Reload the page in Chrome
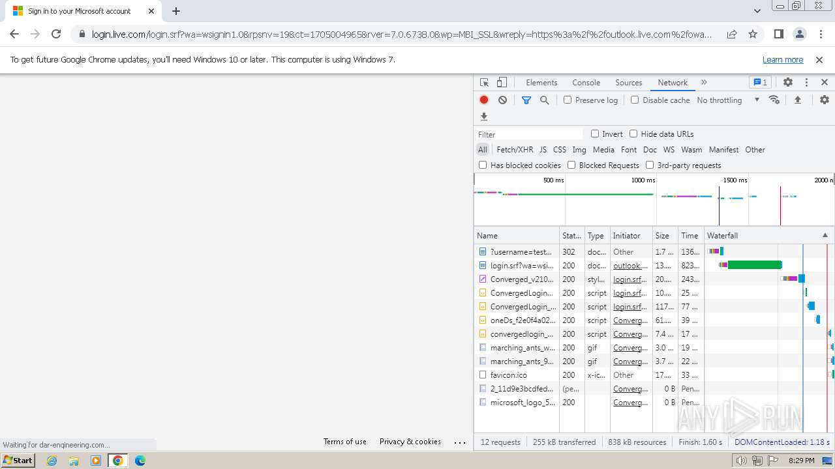 56,34
